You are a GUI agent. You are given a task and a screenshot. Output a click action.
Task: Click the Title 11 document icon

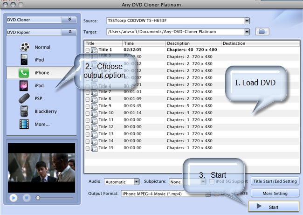[x=94, y=120]
